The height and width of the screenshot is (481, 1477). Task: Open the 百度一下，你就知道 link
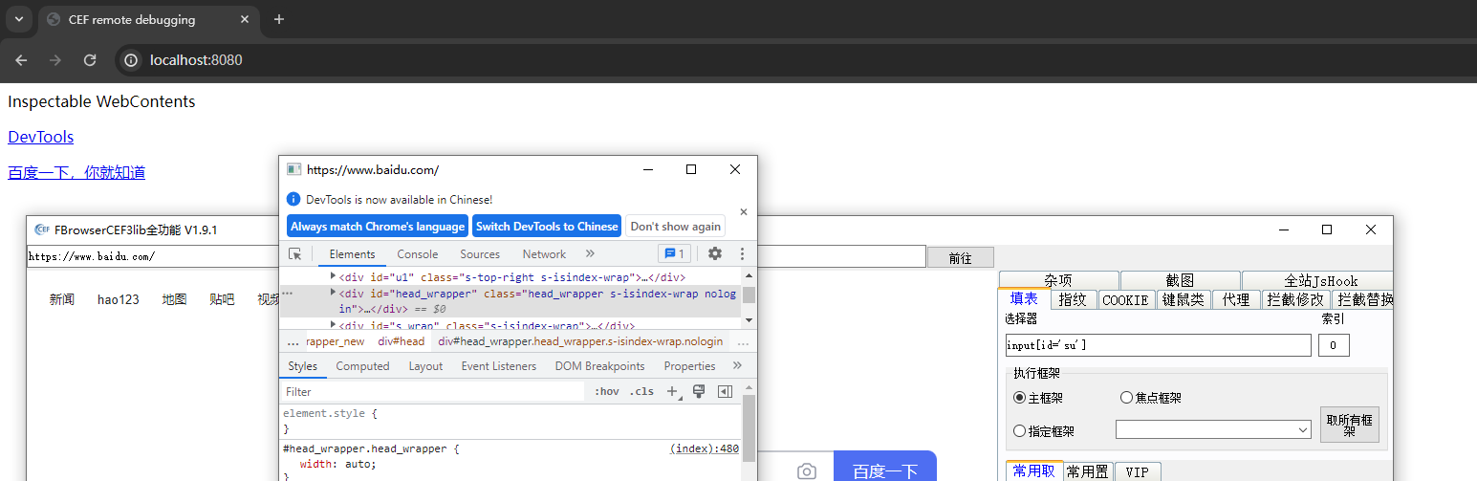(x=76, y=172)
